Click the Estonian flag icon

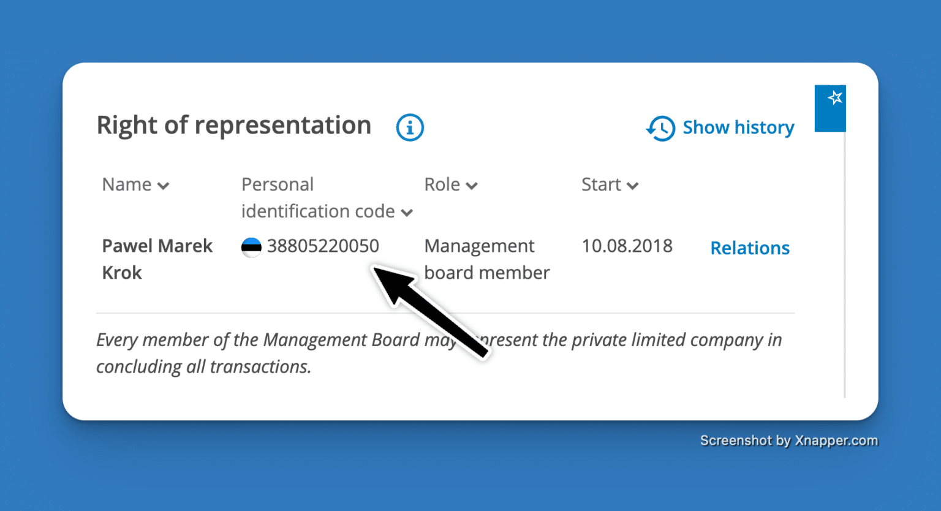251,247
